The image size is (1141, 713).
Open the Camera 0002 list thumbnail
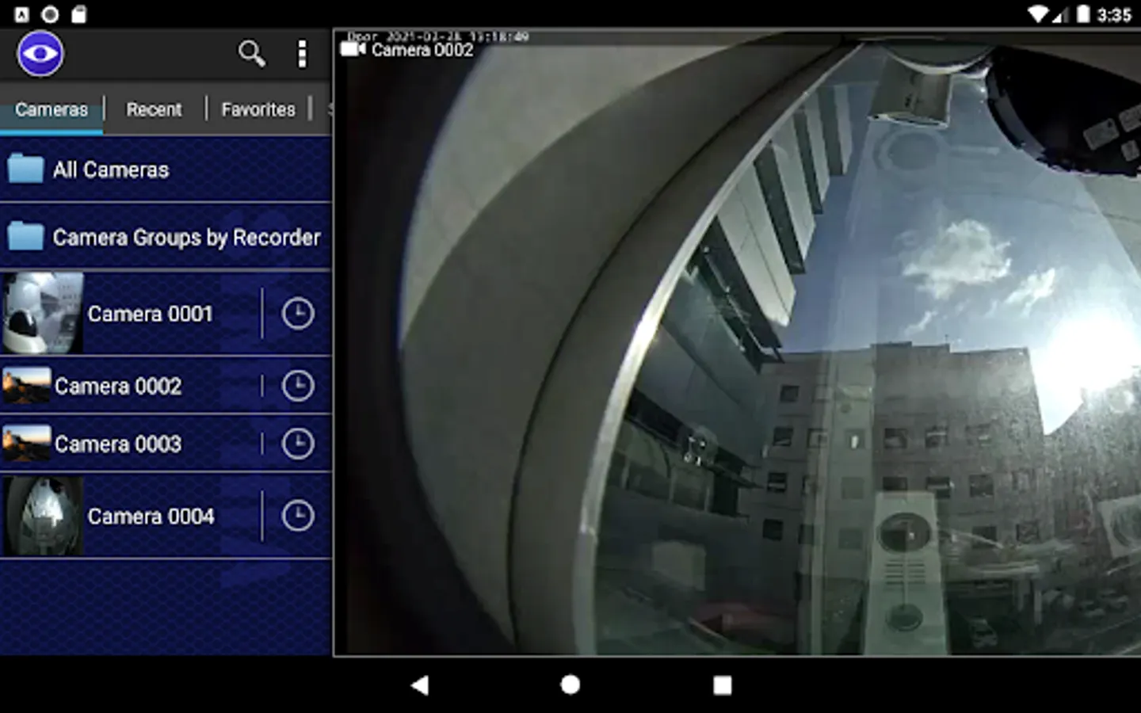pos(27,386)
